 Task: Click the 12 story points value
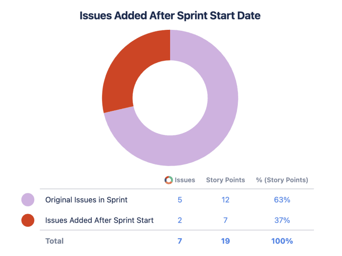[225, 200]
